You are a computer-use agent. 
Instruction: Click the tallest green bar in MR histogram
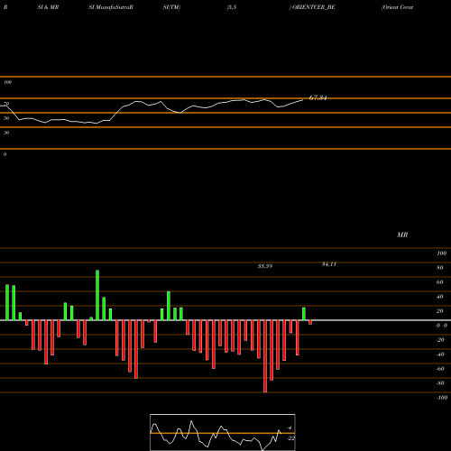(x=97, y=295)
